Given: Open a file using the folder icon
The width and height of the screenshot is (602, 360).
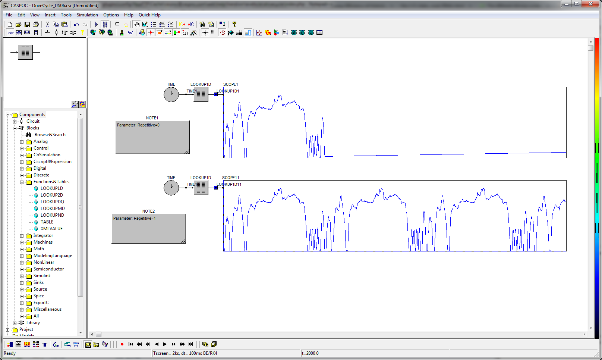Looking at the screenshot, I should pos(18,24).
